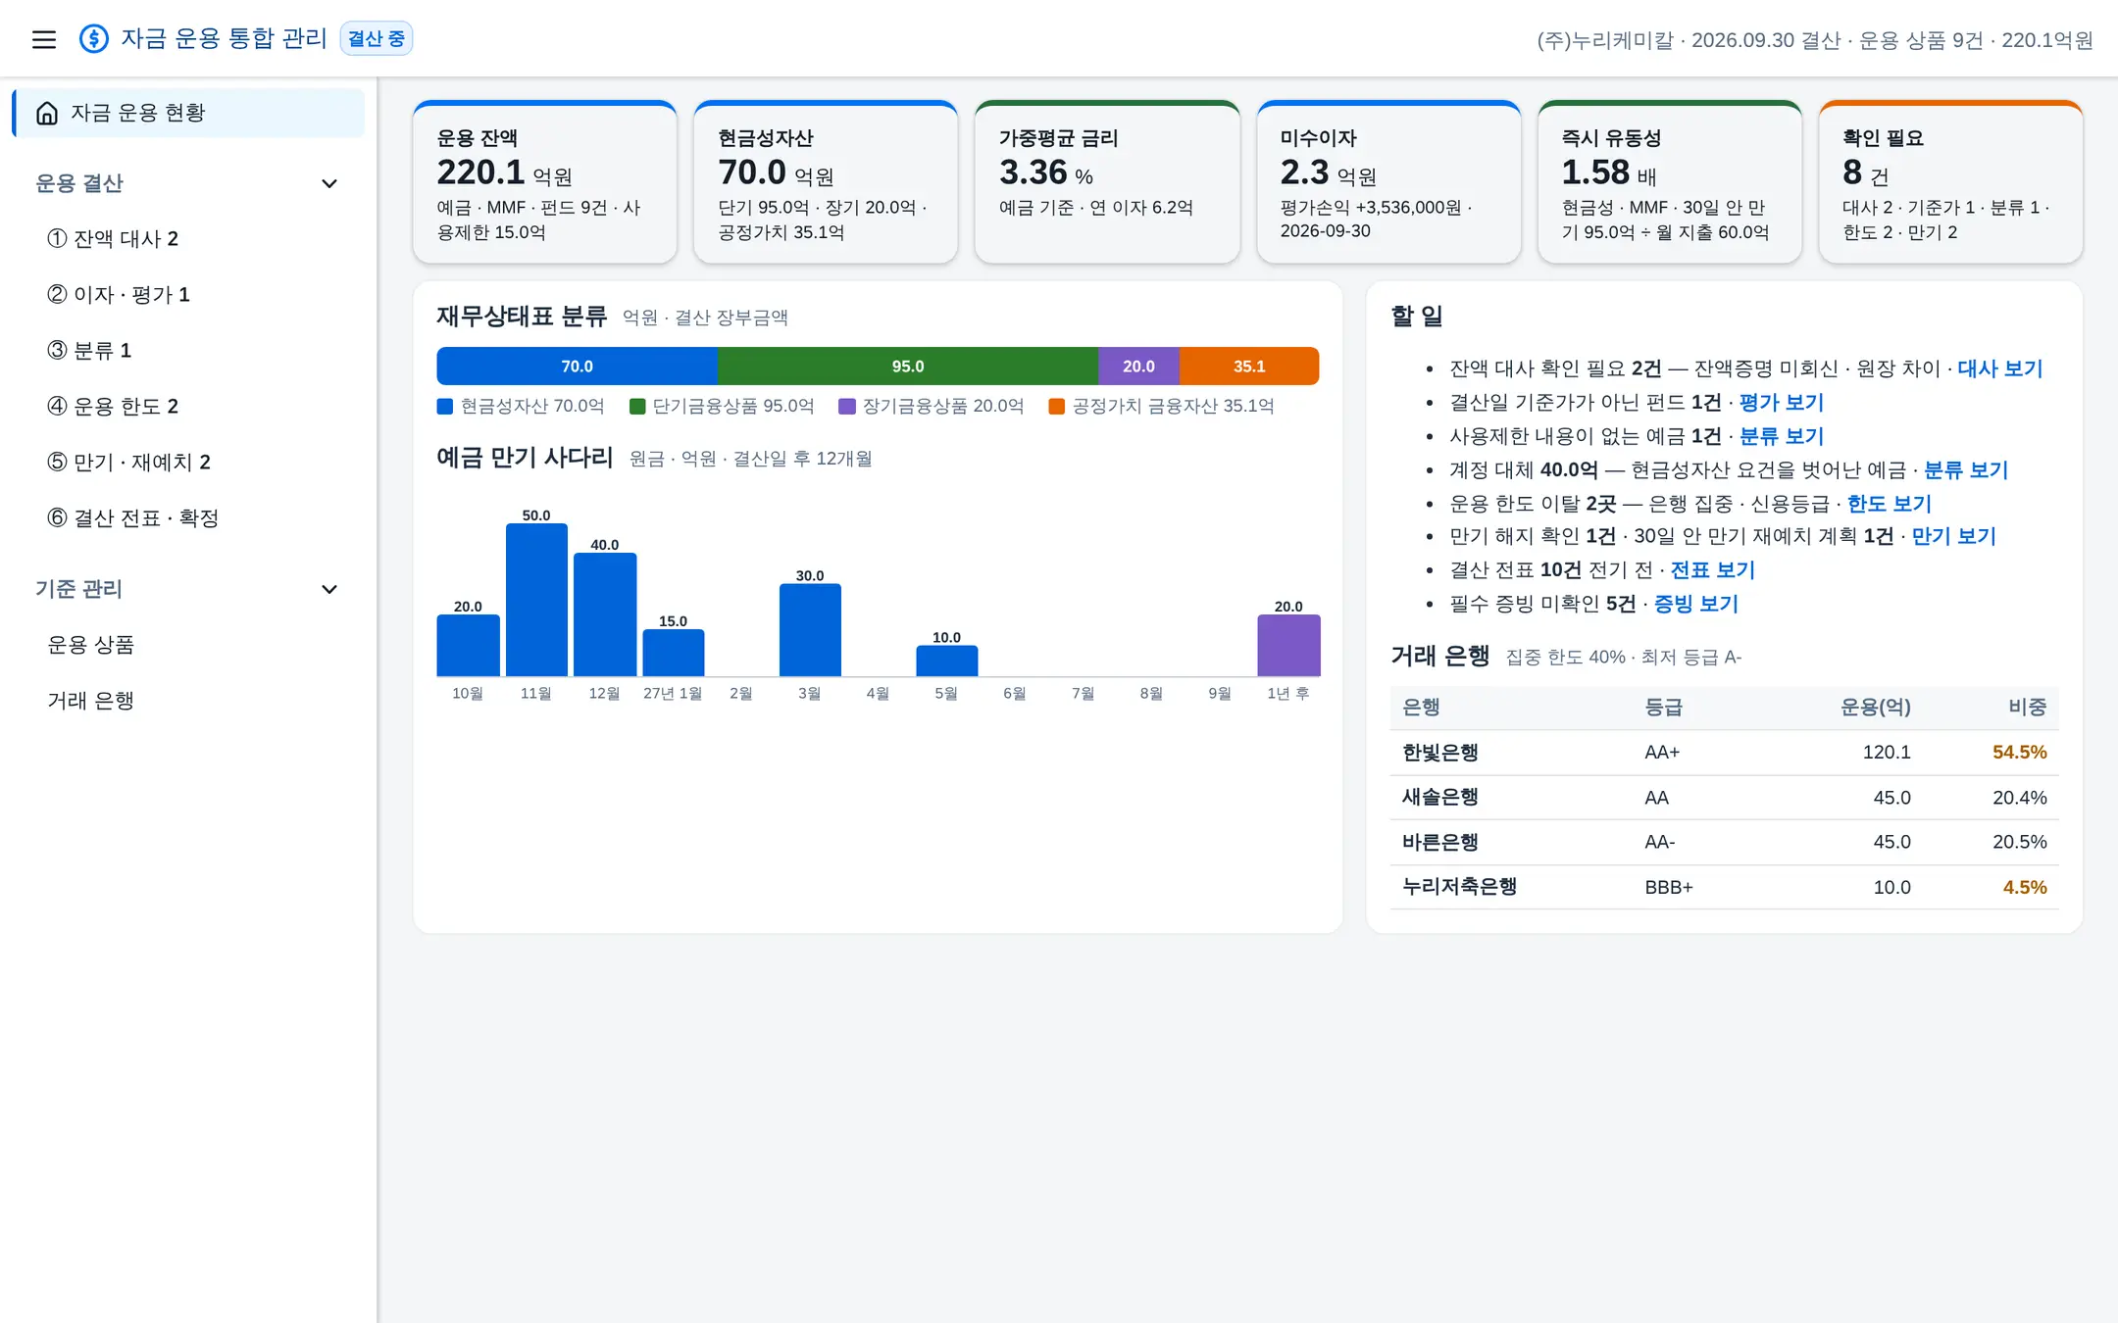The image size is (2118, 1323).
Task: Open 거래 은행 in the sidebar
Action: pyautogui.click(x=188, y=701)
